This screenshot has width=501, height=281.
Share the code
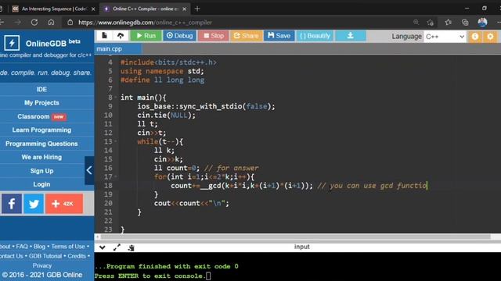(246, 36)
